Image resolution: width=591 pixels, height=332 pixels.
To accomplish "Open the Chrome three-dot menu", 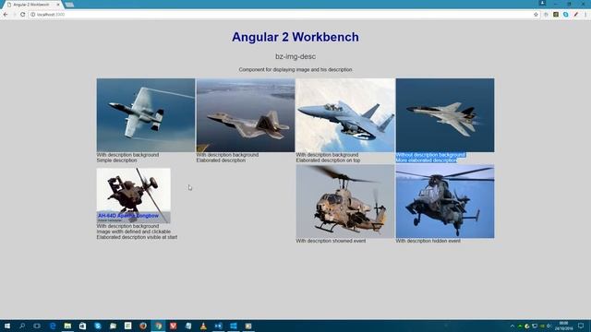I will [x=585, y=15].
